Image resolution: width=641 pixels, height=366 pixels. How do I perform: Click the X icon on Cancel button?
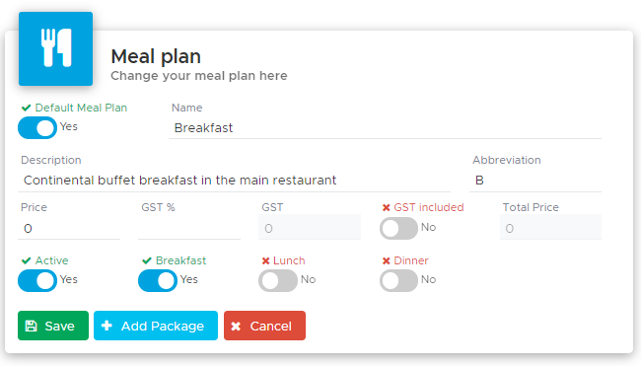click(236, 326)
